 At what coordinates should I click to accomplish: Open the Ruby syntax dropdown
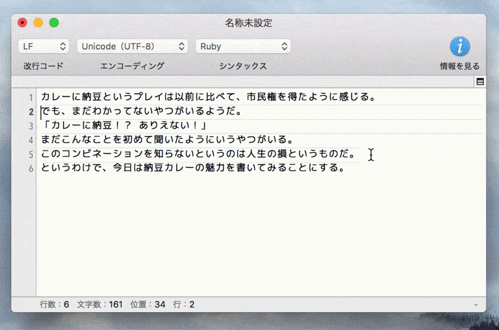pyautogui.click(x=243, y=47)
